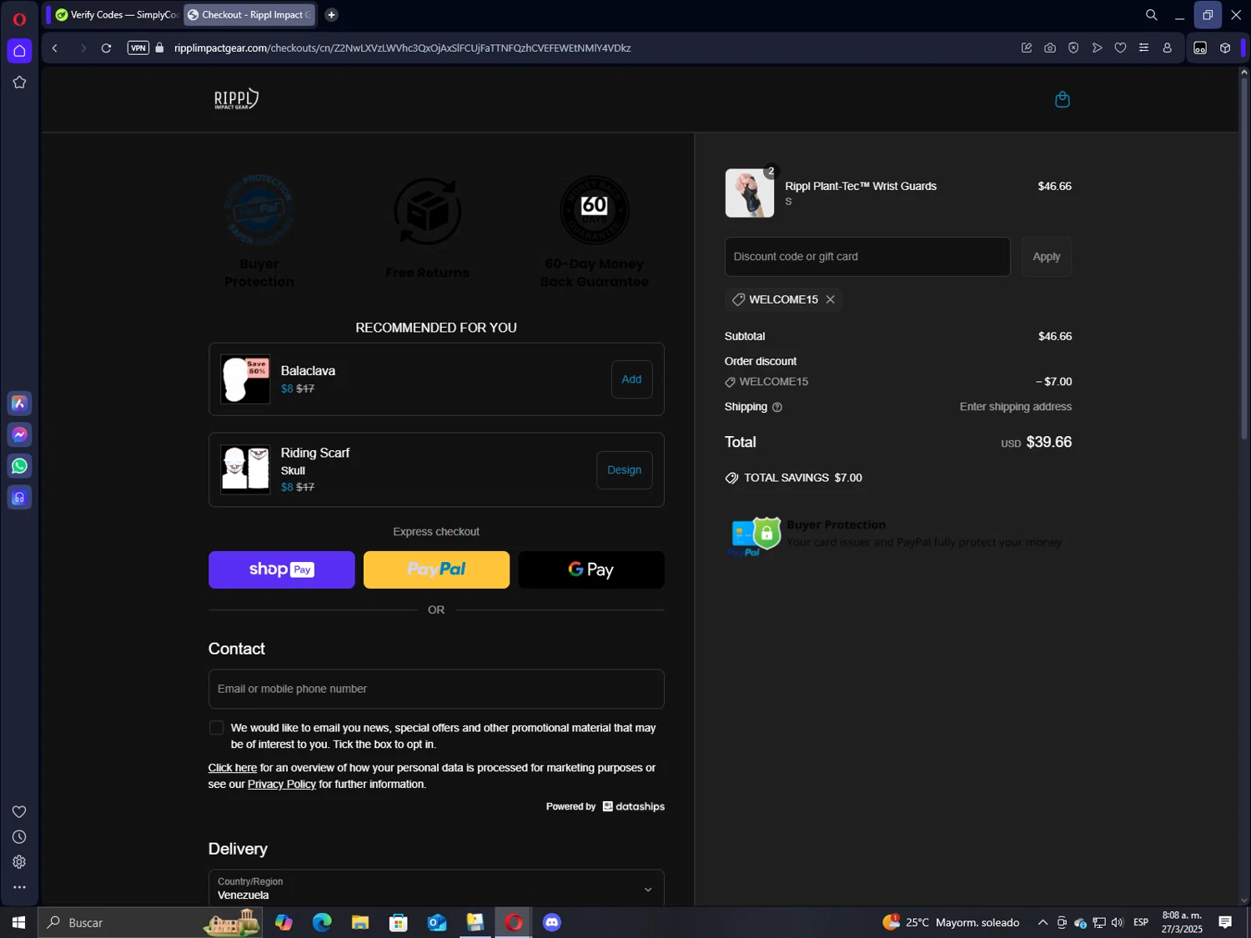Toggle the Opera VPN badge
This screenshot has height=938, width=1251.
(x=138, y=48)
